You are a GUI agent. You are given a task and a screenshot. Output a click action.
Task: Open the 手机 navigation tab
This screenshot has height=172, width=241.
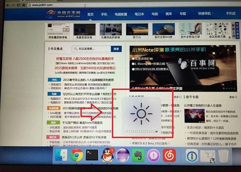coord(104,14)
